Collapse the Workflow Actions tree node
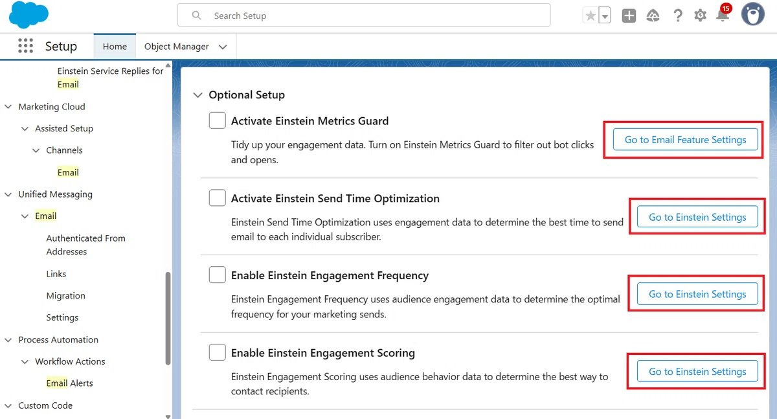777x419 pixels. [25, 362]
